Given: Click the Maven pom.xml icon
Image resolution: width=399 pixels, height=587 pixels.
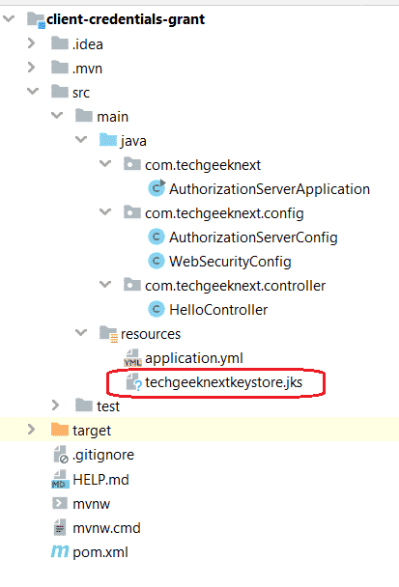Looking at the screenshot, I should (60, 551).
